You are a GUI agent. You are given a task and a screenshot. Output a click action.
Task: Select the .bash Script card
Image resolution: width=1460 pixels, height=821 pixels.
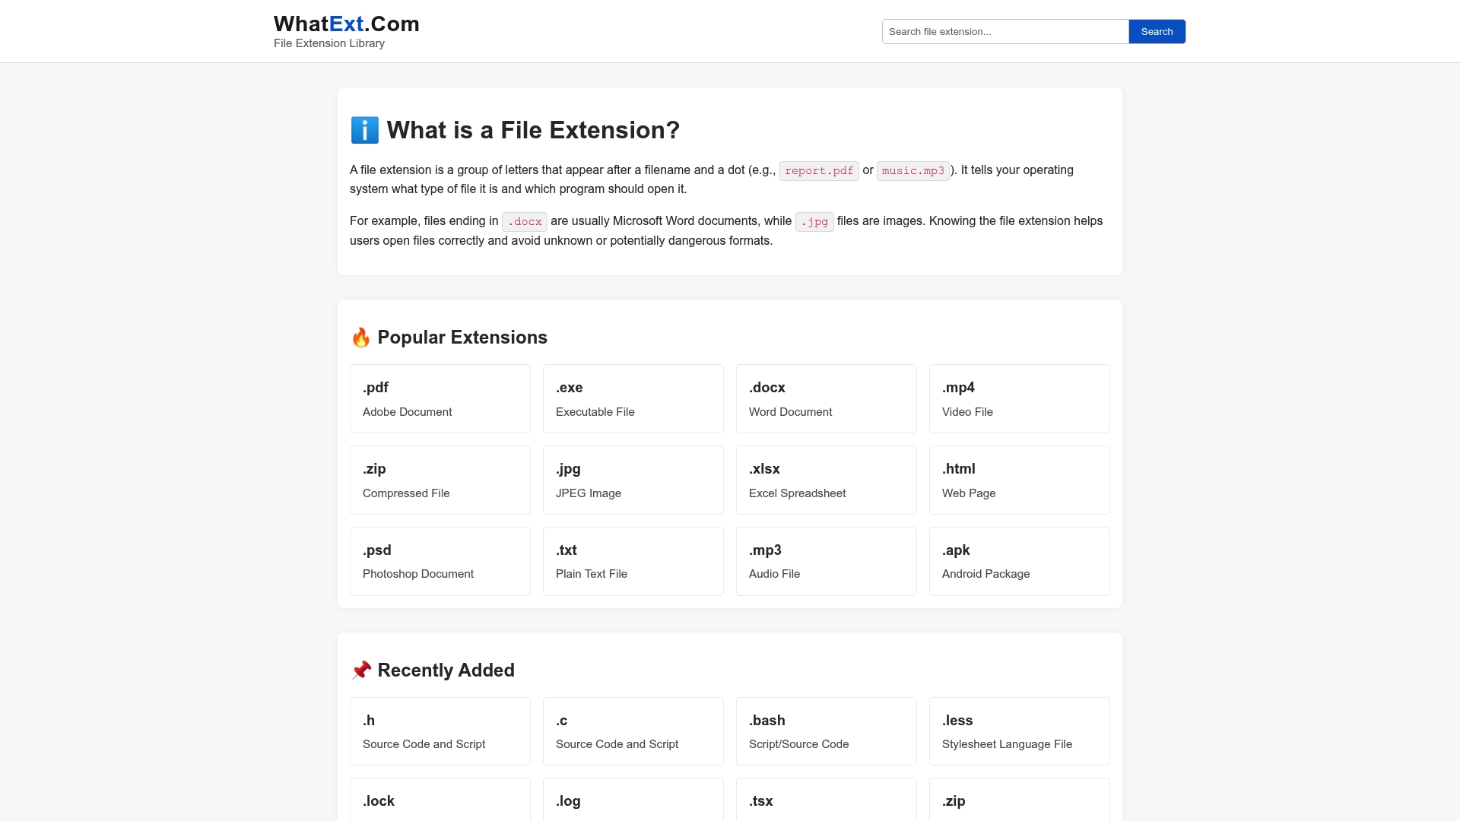click(826, 731)
